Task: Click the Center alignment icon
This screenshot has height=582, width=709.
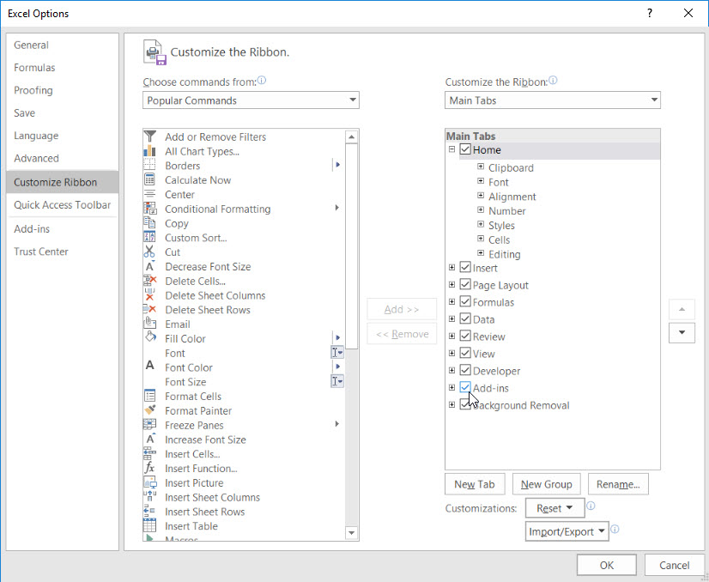Action: (149, 194)
